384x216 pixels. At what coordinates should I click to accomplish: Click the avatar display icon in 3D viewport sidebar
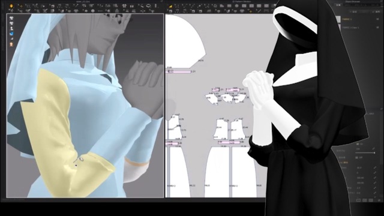click(x=11, y=29)
